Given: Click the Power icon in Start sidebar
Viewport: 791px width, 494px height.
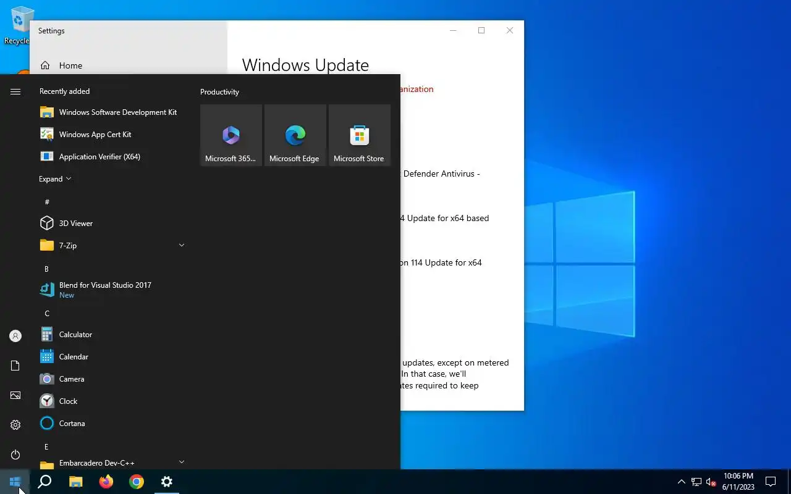Looking at the screenshot, I should pyautogui.click(x=15, y=454).
